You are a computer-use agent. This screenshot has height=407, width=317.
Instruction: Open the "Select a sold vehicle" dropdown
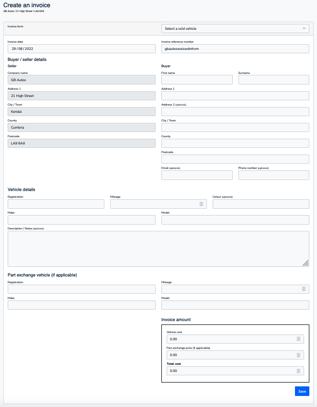coord(235,29)
